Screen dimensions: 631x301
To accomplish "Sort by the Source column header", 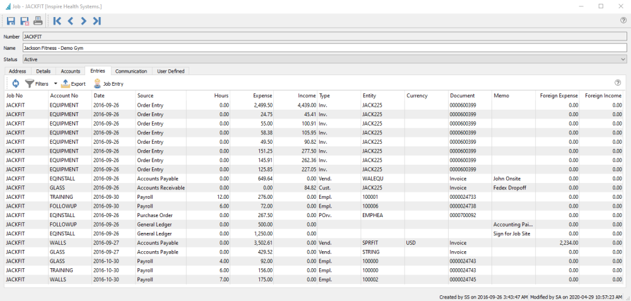I will tap(161, 96).
